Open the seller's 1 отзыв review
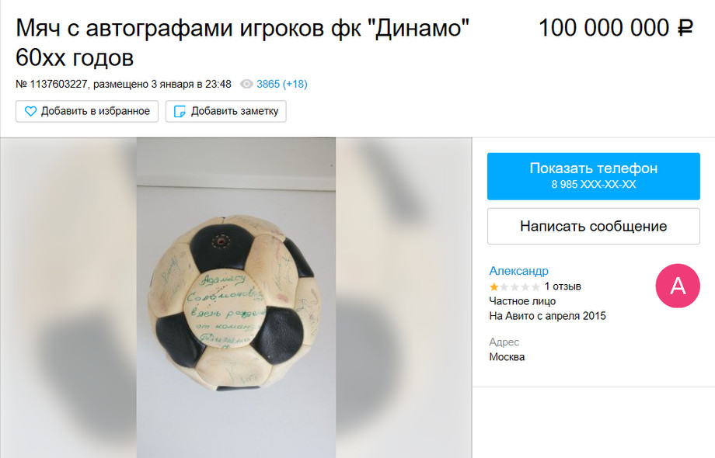715x458 pixels. click(563, 286)
